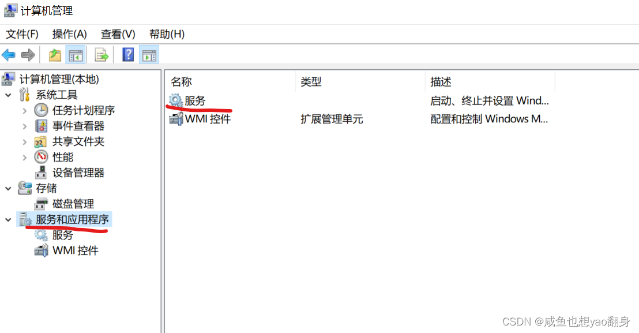Image resolution: width=639 pixels, height=333 pixels.
Task: Select 设备管理器 in the tree
Action: click(x=78, y=173)
